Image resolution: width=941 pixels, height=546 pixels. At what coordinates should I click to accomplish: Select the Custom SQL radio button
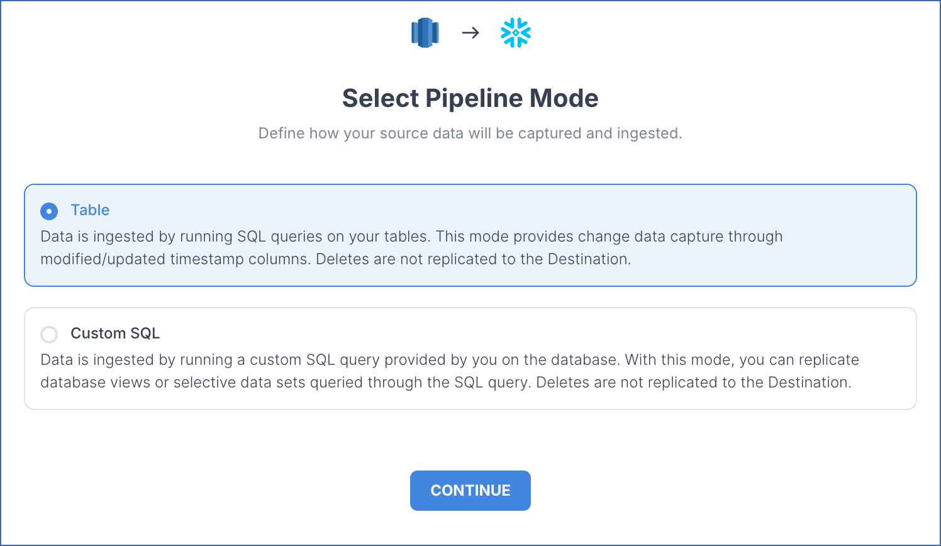click(x=49, y=334)
